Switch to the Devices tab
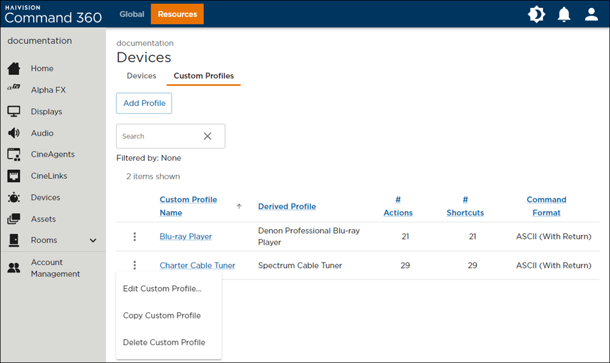This screenshot has width=610, height=363. 141,76
